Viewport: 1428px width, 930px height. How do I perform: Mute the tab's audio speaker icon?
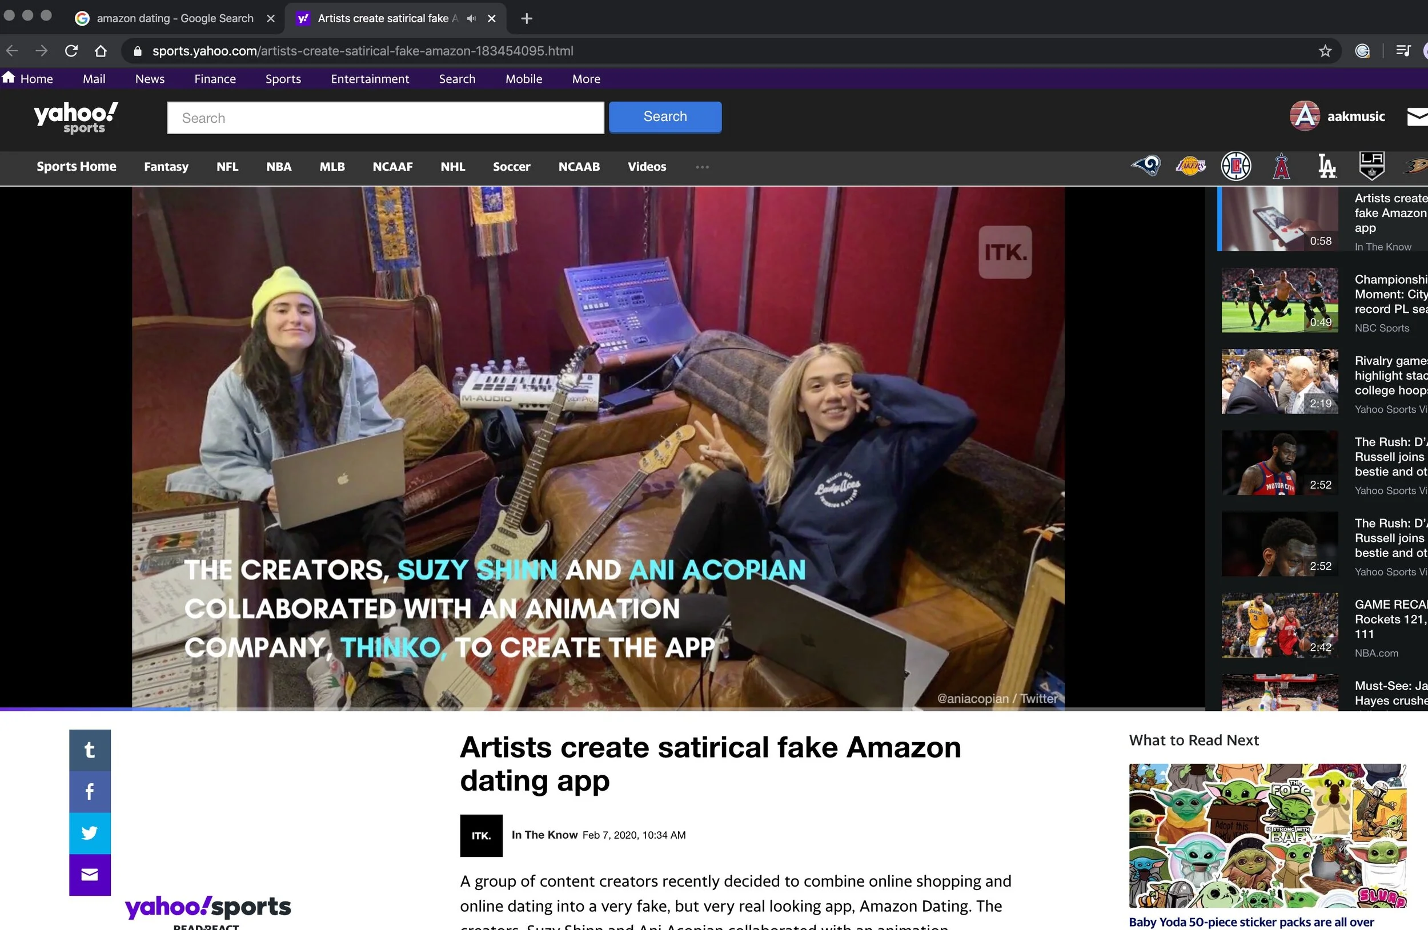(x=472, y=19)
